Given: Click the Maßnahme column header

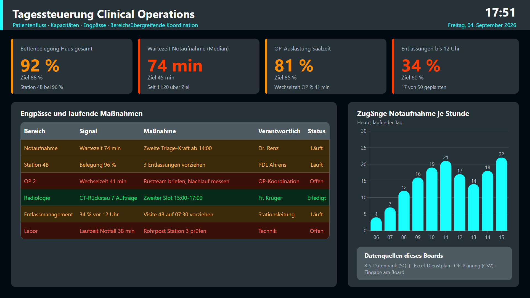Looking at the screenshot, I should click(160, 131).
